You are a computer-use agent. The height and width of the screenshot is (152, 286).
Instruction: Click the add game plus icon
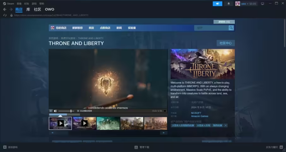(5, 147)
